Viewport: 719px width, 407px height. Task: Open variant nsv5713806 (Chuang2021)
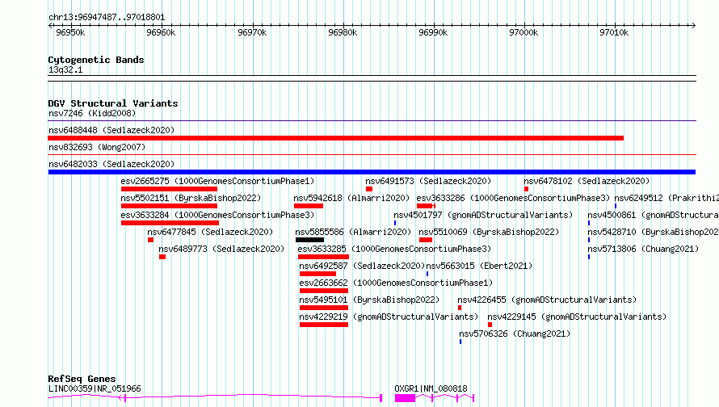pos(643,249)
